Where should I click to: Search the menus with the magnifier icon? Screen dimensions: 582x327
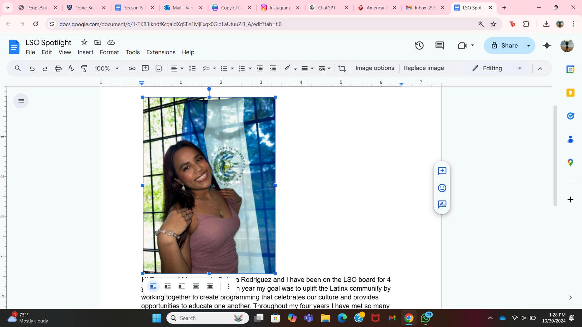[x=18, y=68]
